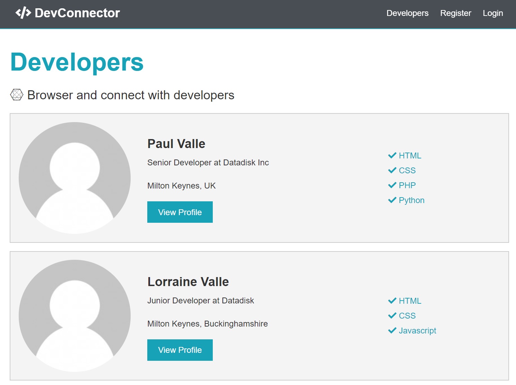Click Paul Valle's HTML checkmark icon

[x=392, y=156]
